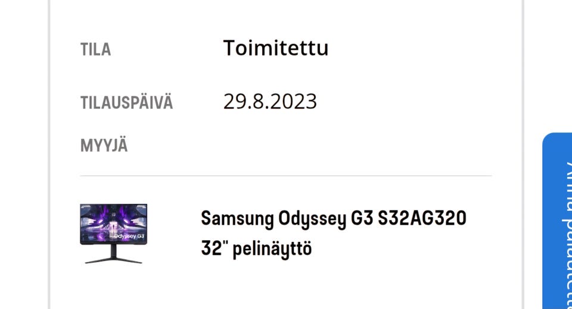Click the word pelinäyttö
Screen dimensions: 572x309
[x=272, y=248]
